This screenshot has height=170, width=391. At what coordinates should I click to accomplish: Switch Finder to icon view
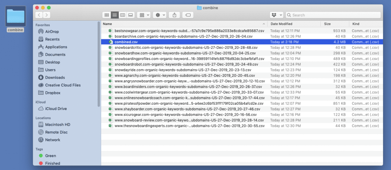click(x=107, y=15)
